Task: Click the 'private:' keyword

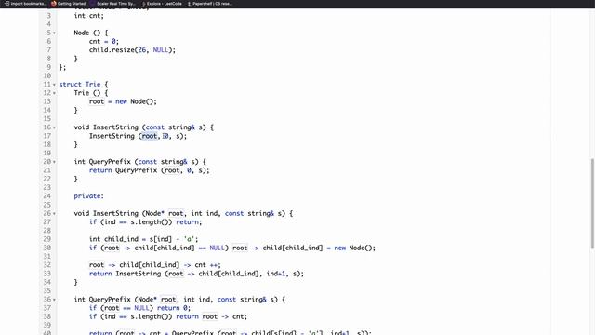Action: click(89, 196)
